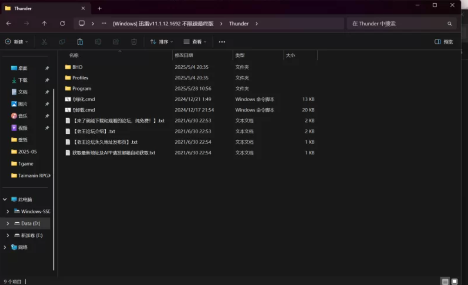Unpin 图片 using its pin icon

[x=47, y=104]
